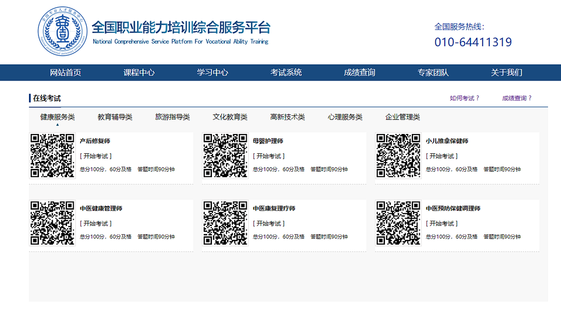The height and width of the screenshot is (309, 561).
Task: Click the 中医预防保健调理师 exam title
Action: pos(453,208)
